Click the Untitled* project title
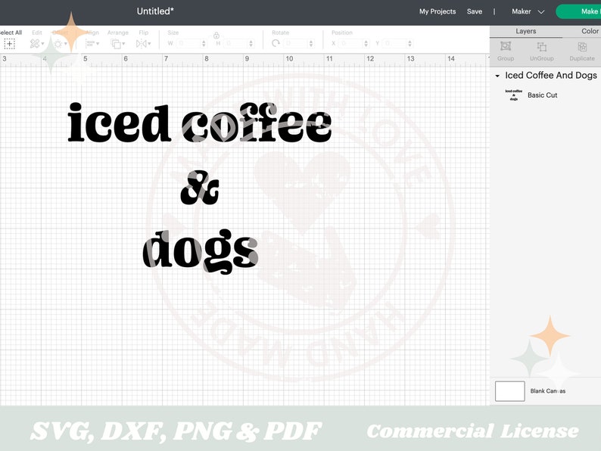601x451 pixels. coord(155,11)
